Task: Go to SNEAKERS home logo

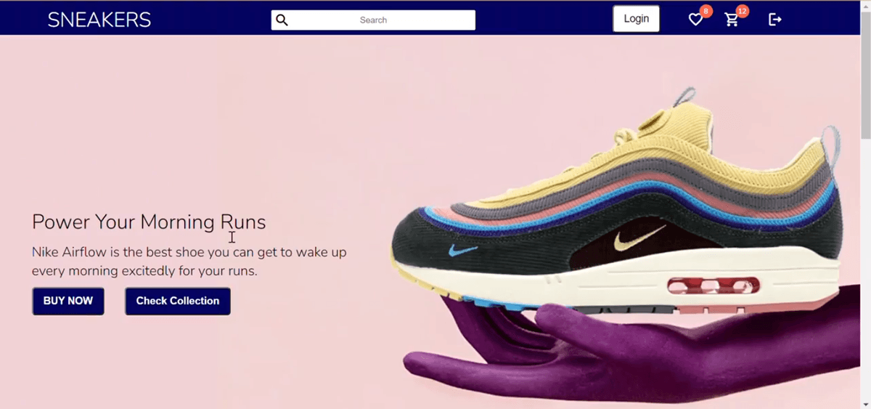Action: (99, 20)
